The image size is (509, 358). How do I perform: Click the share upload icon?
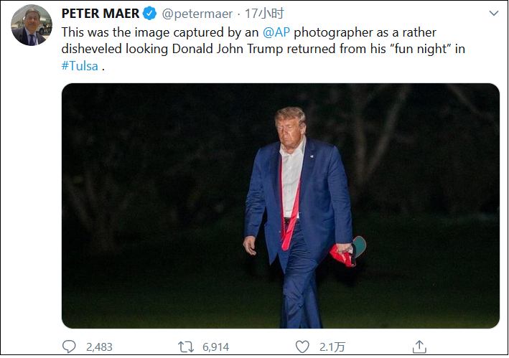click(421, 347)
